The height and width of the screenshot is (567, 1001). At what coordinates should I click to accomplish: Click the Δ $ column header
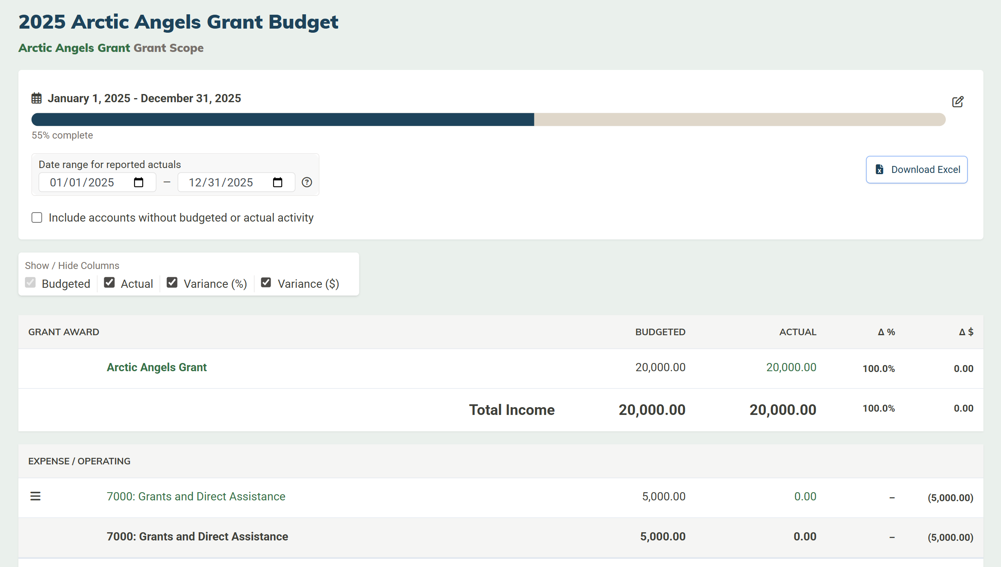tap(966, 332)
